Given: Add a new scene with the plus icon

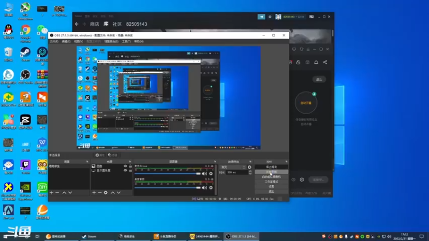Looking at the screenshot, I should pos(51,193).
